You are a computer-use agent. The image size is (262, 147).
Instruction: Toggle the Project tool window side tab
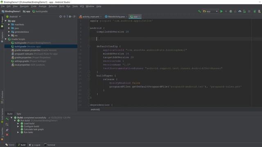coord(2,22)
